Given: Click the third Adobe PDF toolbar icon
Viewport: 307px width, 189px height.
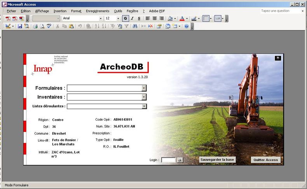Looking at the screenshot, I should point(21,19).
